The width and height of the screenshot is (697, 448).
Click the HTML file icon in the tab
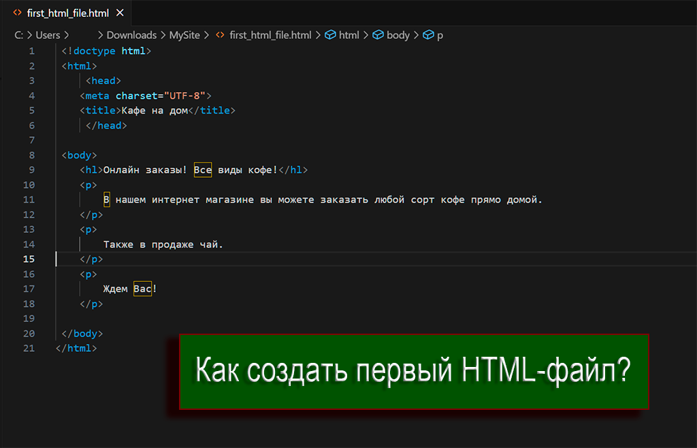pyautogui.click(x=18, y=13)
